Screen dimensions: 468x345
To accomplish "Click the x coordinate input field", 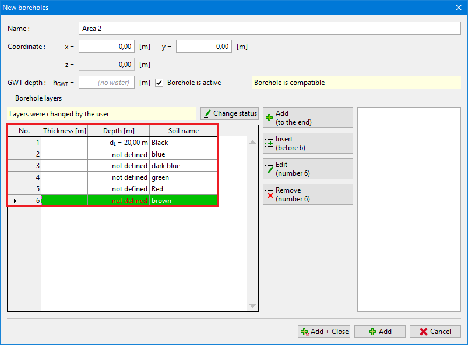I will [x=107, y=47].
